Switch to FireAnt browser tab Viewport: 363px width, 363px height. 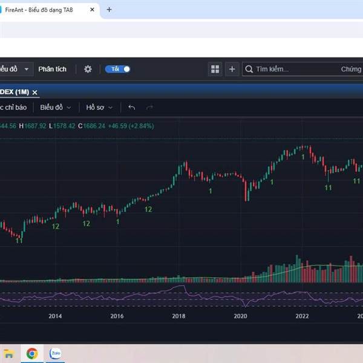click(42, 10)
